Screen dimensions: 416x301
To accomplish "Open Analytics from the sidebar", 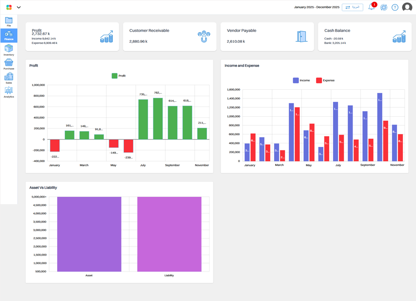I will [9, 92].
